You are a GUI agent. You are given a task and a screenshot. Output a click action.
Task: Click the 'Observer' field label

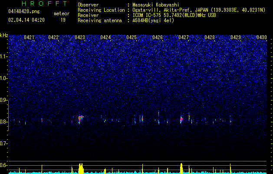coord(88,5)
